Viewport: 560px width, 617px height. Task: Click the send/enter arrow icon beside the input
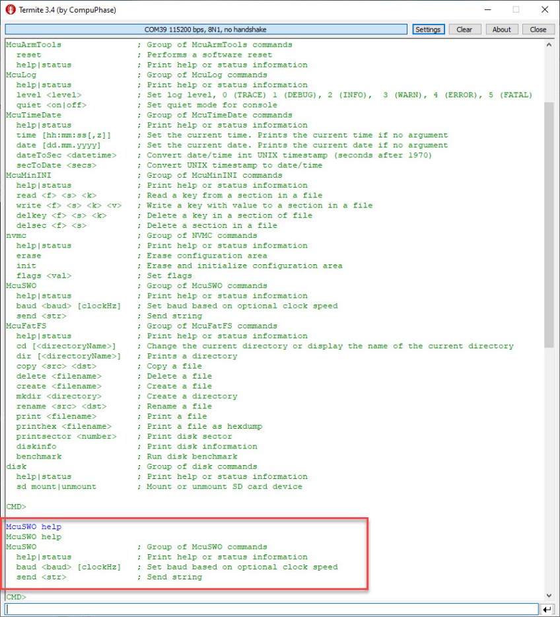pyautogui.click(x=547, y=609)
